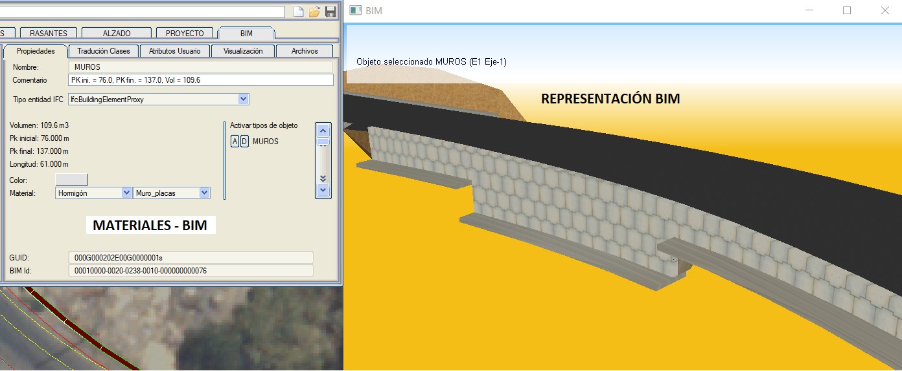This screenshot has height=371, width=902.
Task: Click the A button beside MUROS
Action: [235, 141]
